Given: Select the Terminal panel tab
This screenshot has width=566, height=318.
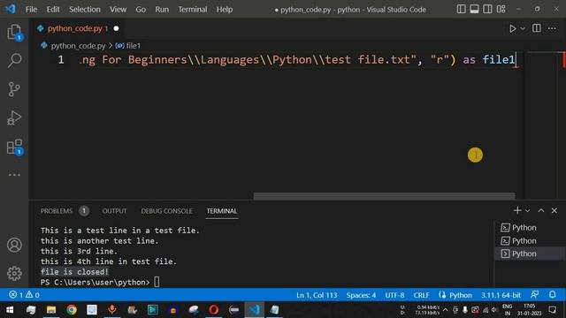Looking at the screenshot, I should [x=222, y=211].
